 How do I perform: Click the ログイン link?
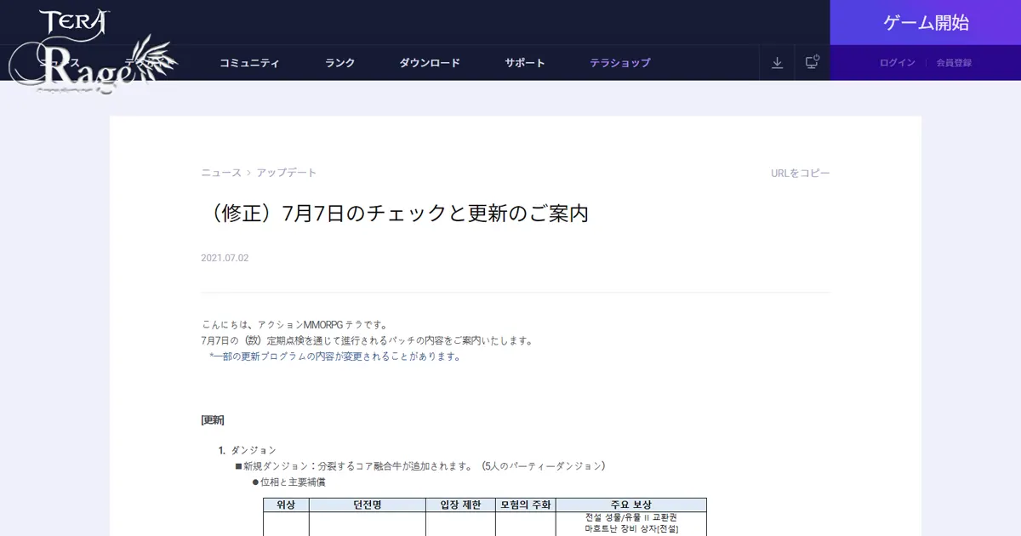[898, 62]
